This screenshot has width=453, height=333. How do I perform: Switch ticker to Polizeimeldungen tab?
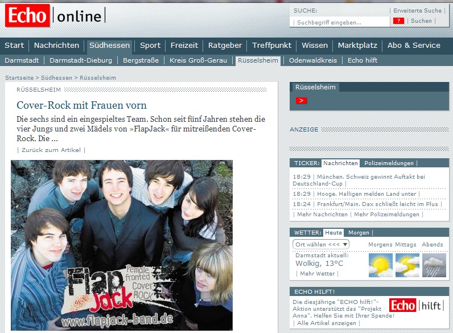tap(389, 163)
